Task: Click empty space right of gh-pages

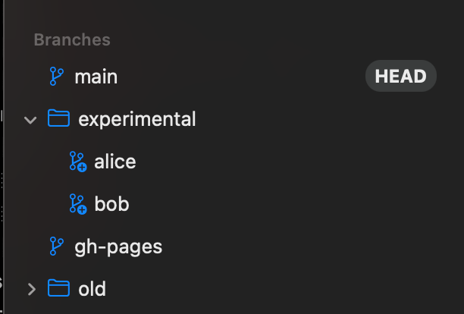Action: click(303, 246)
